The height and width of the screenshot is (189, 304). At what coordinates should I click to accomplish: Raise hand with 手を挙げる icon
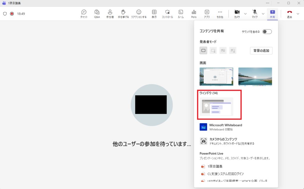123,14
